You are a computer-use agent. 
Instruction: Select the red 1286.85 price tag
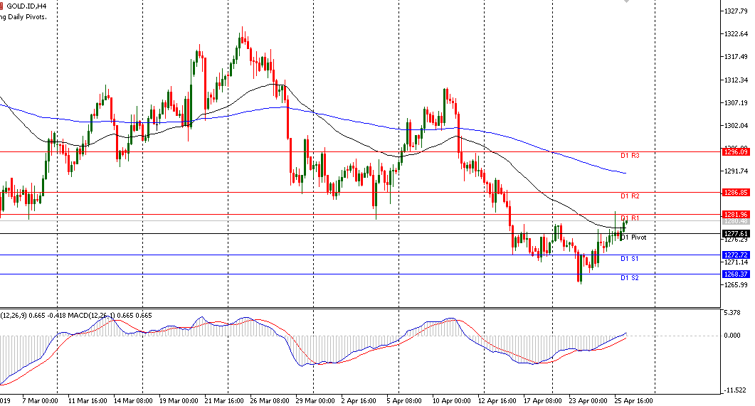735,193
